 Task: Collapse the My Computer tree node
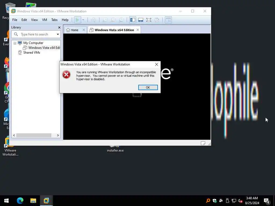pyautogui.click(x=15, y=43)
